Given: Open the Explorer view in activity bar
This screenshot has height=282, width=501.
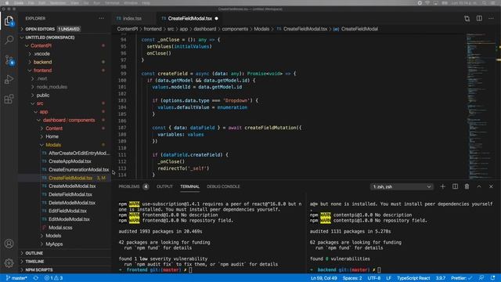Looking at the screenshot, I should click(x=9, y=21).
